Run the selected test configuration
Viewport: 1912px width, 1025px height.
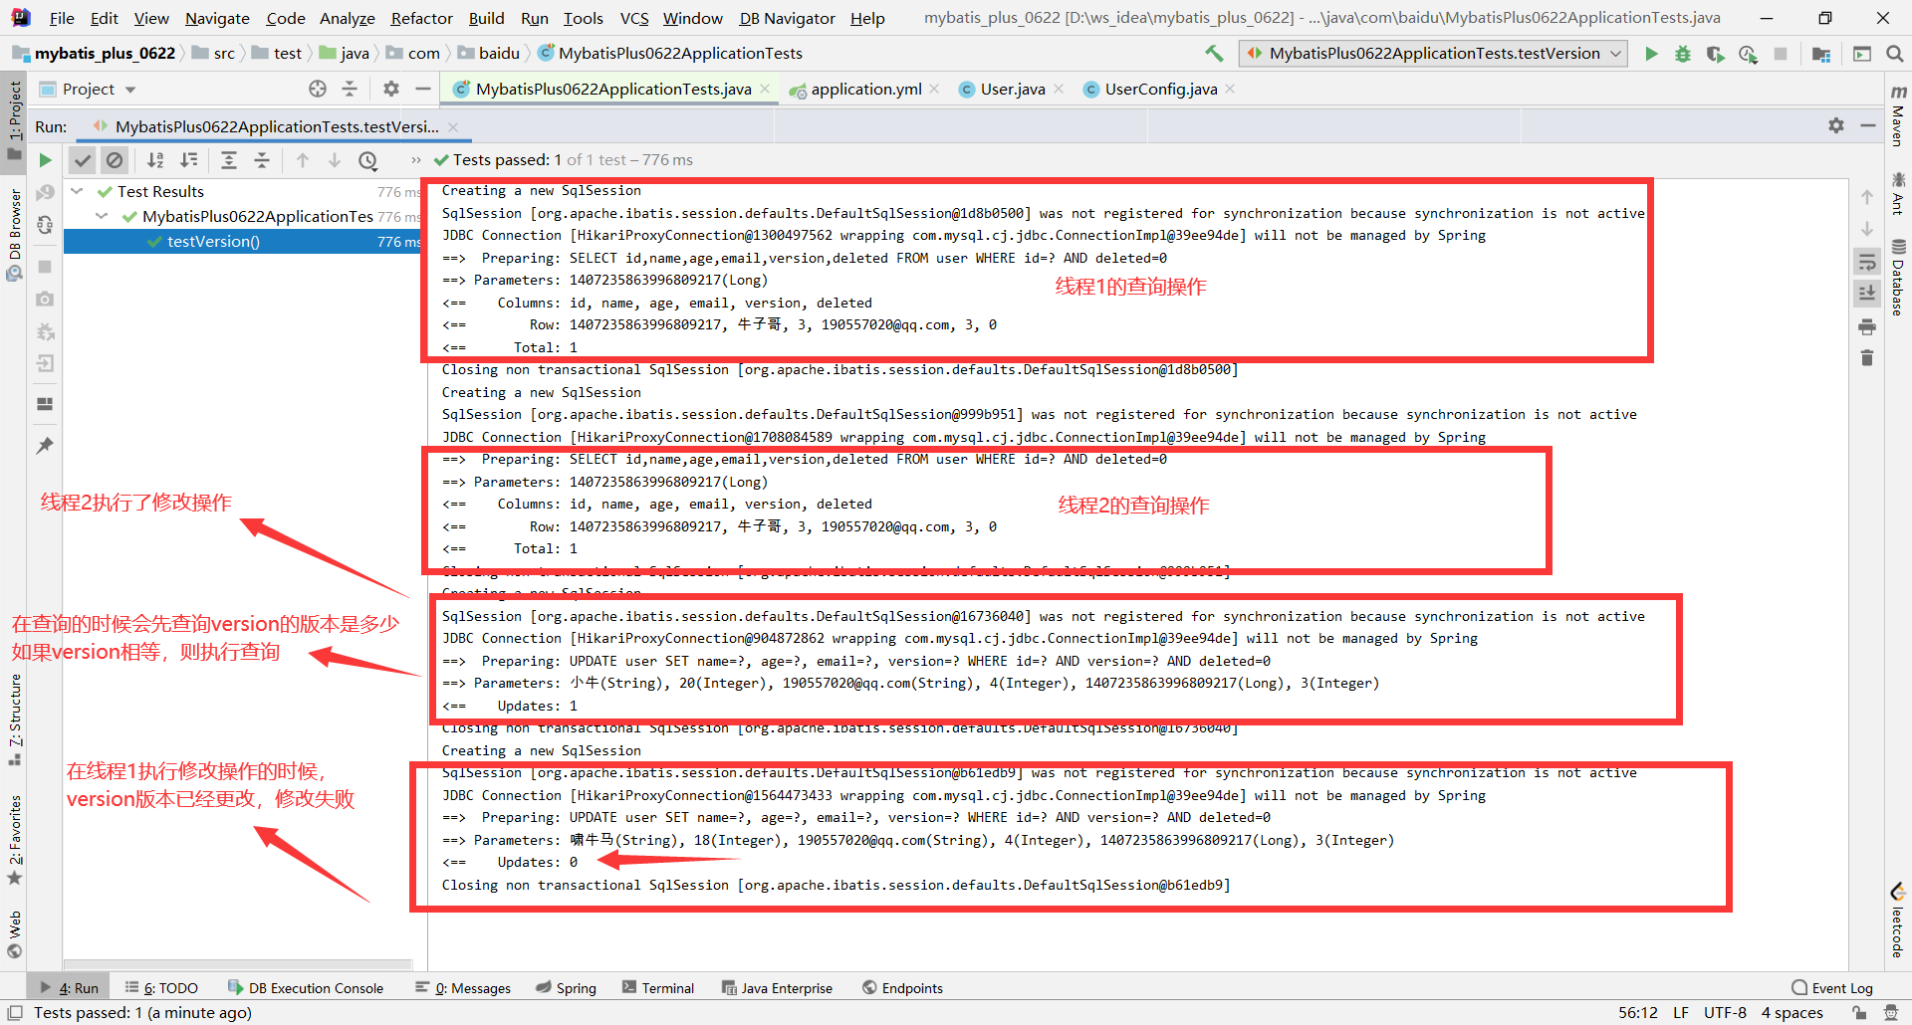click(1651, 54)
